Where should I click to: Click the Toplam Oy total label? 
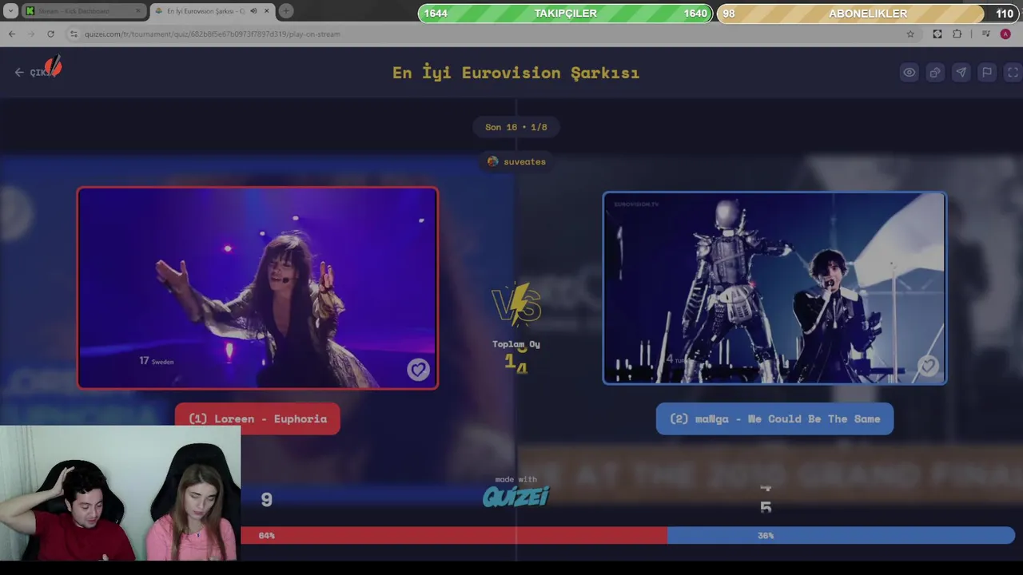click(x=516, y=344)
